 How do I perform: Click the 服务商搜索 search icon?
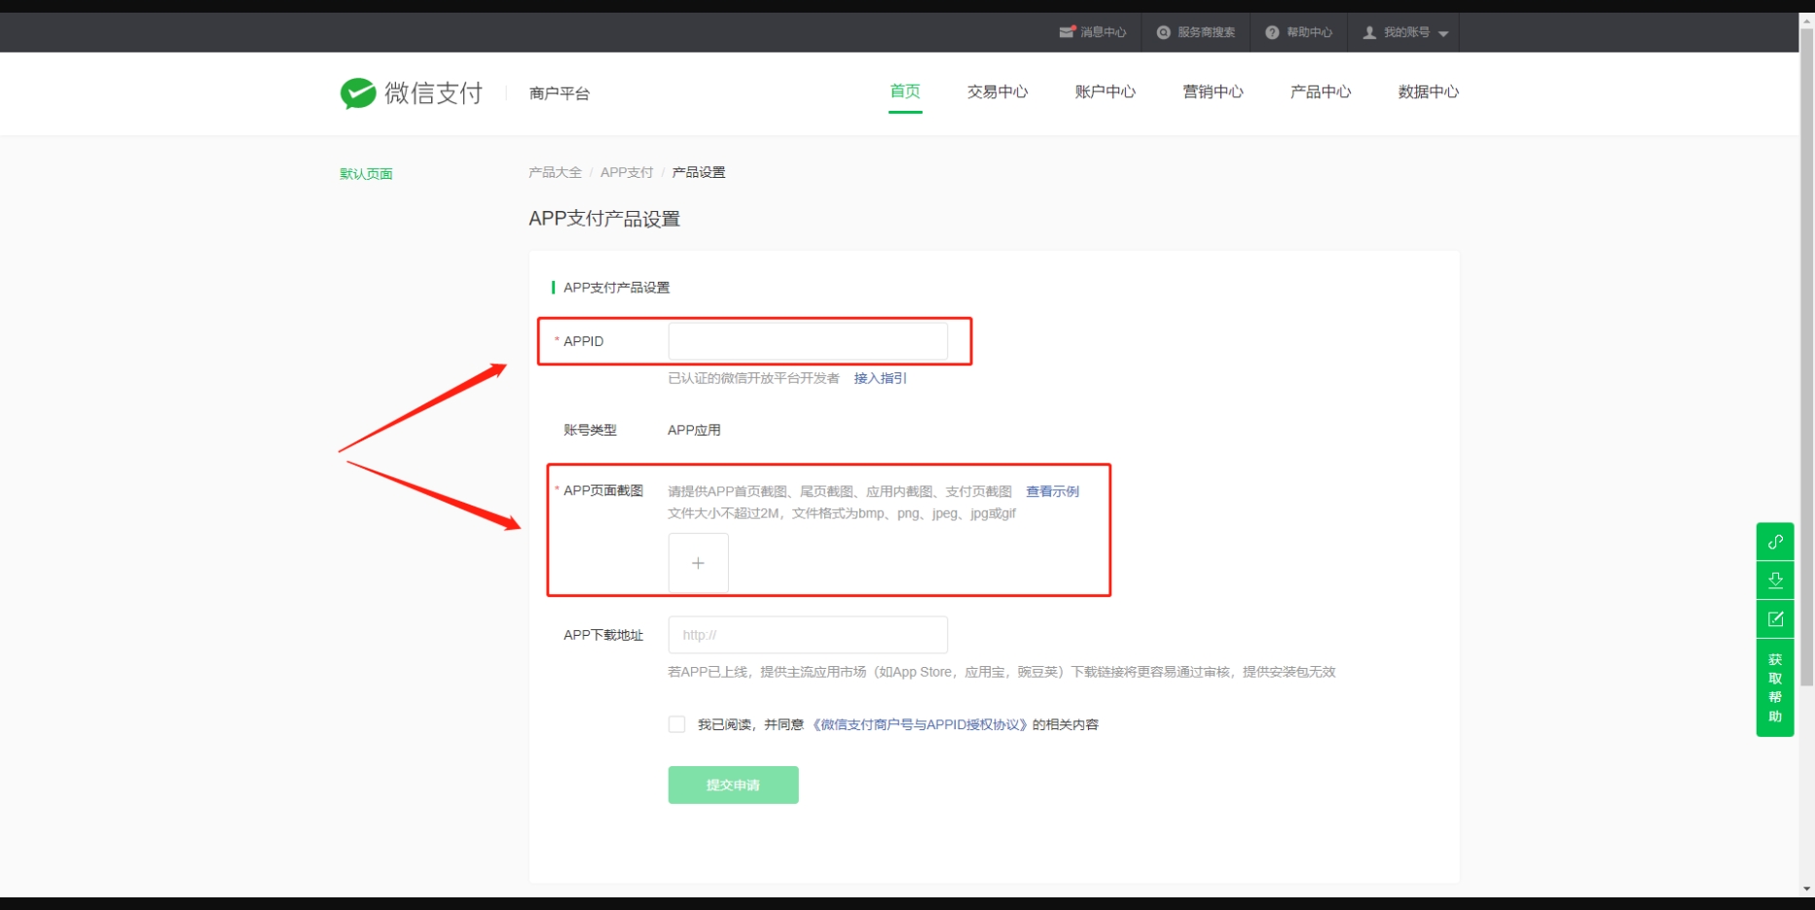(1163, 32)
